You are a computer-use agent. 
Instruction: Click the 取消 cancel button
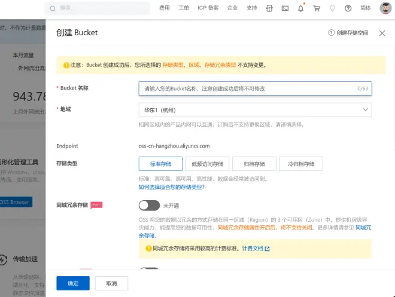(111, 283)
